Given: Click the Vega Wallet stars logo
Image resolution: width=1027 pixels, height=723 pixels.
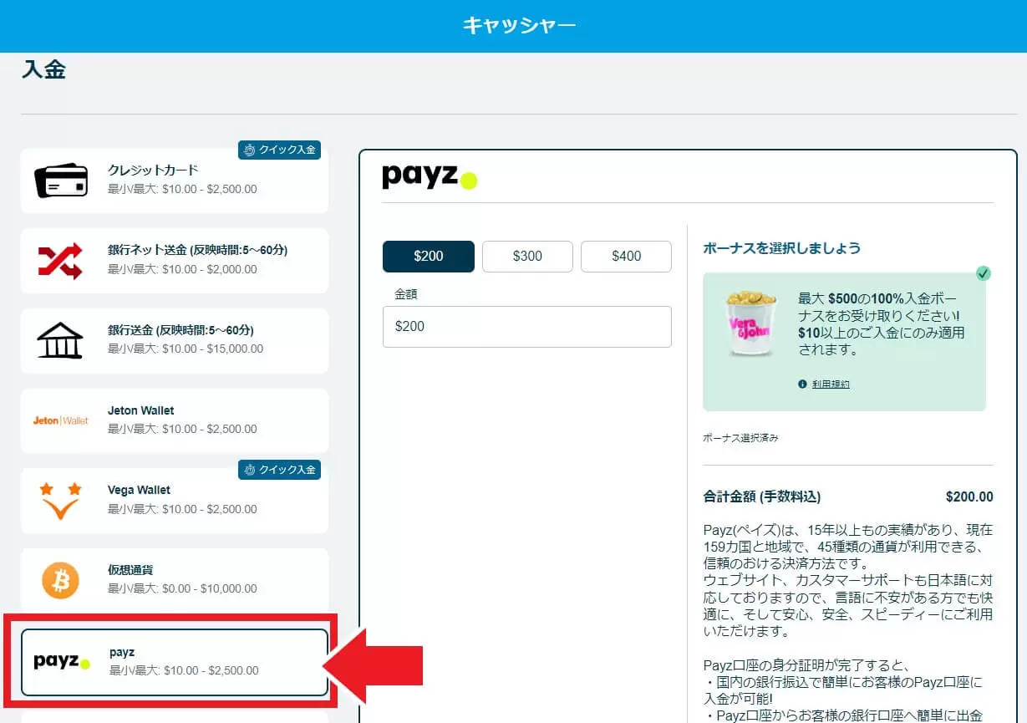Looking at the screenshot, I should click(60, 500).
